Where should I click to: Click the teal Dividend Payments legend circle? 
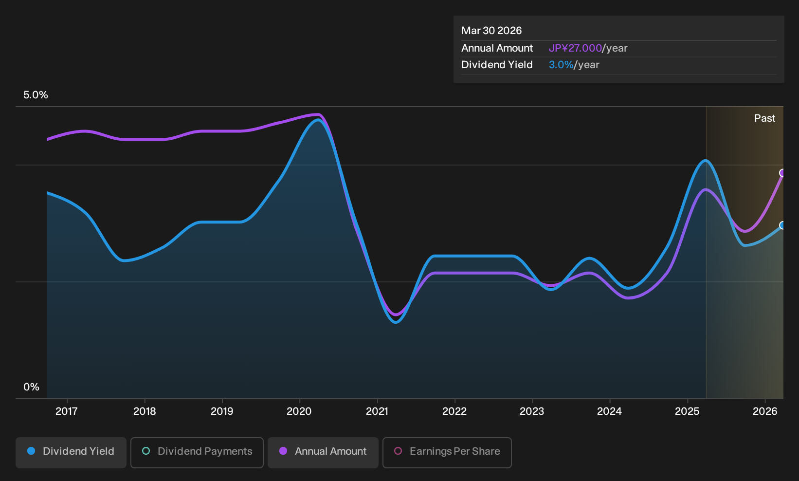pos(146,451)
